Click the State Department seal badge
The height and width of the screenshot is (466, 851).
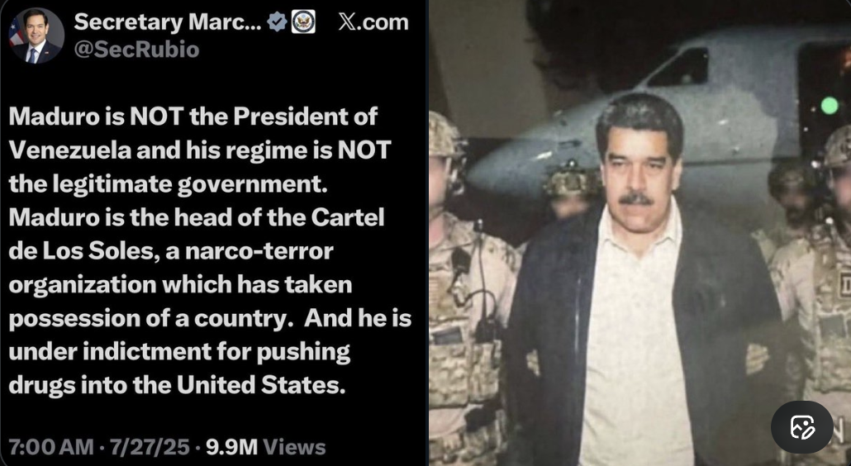click(x=303, y=21)
